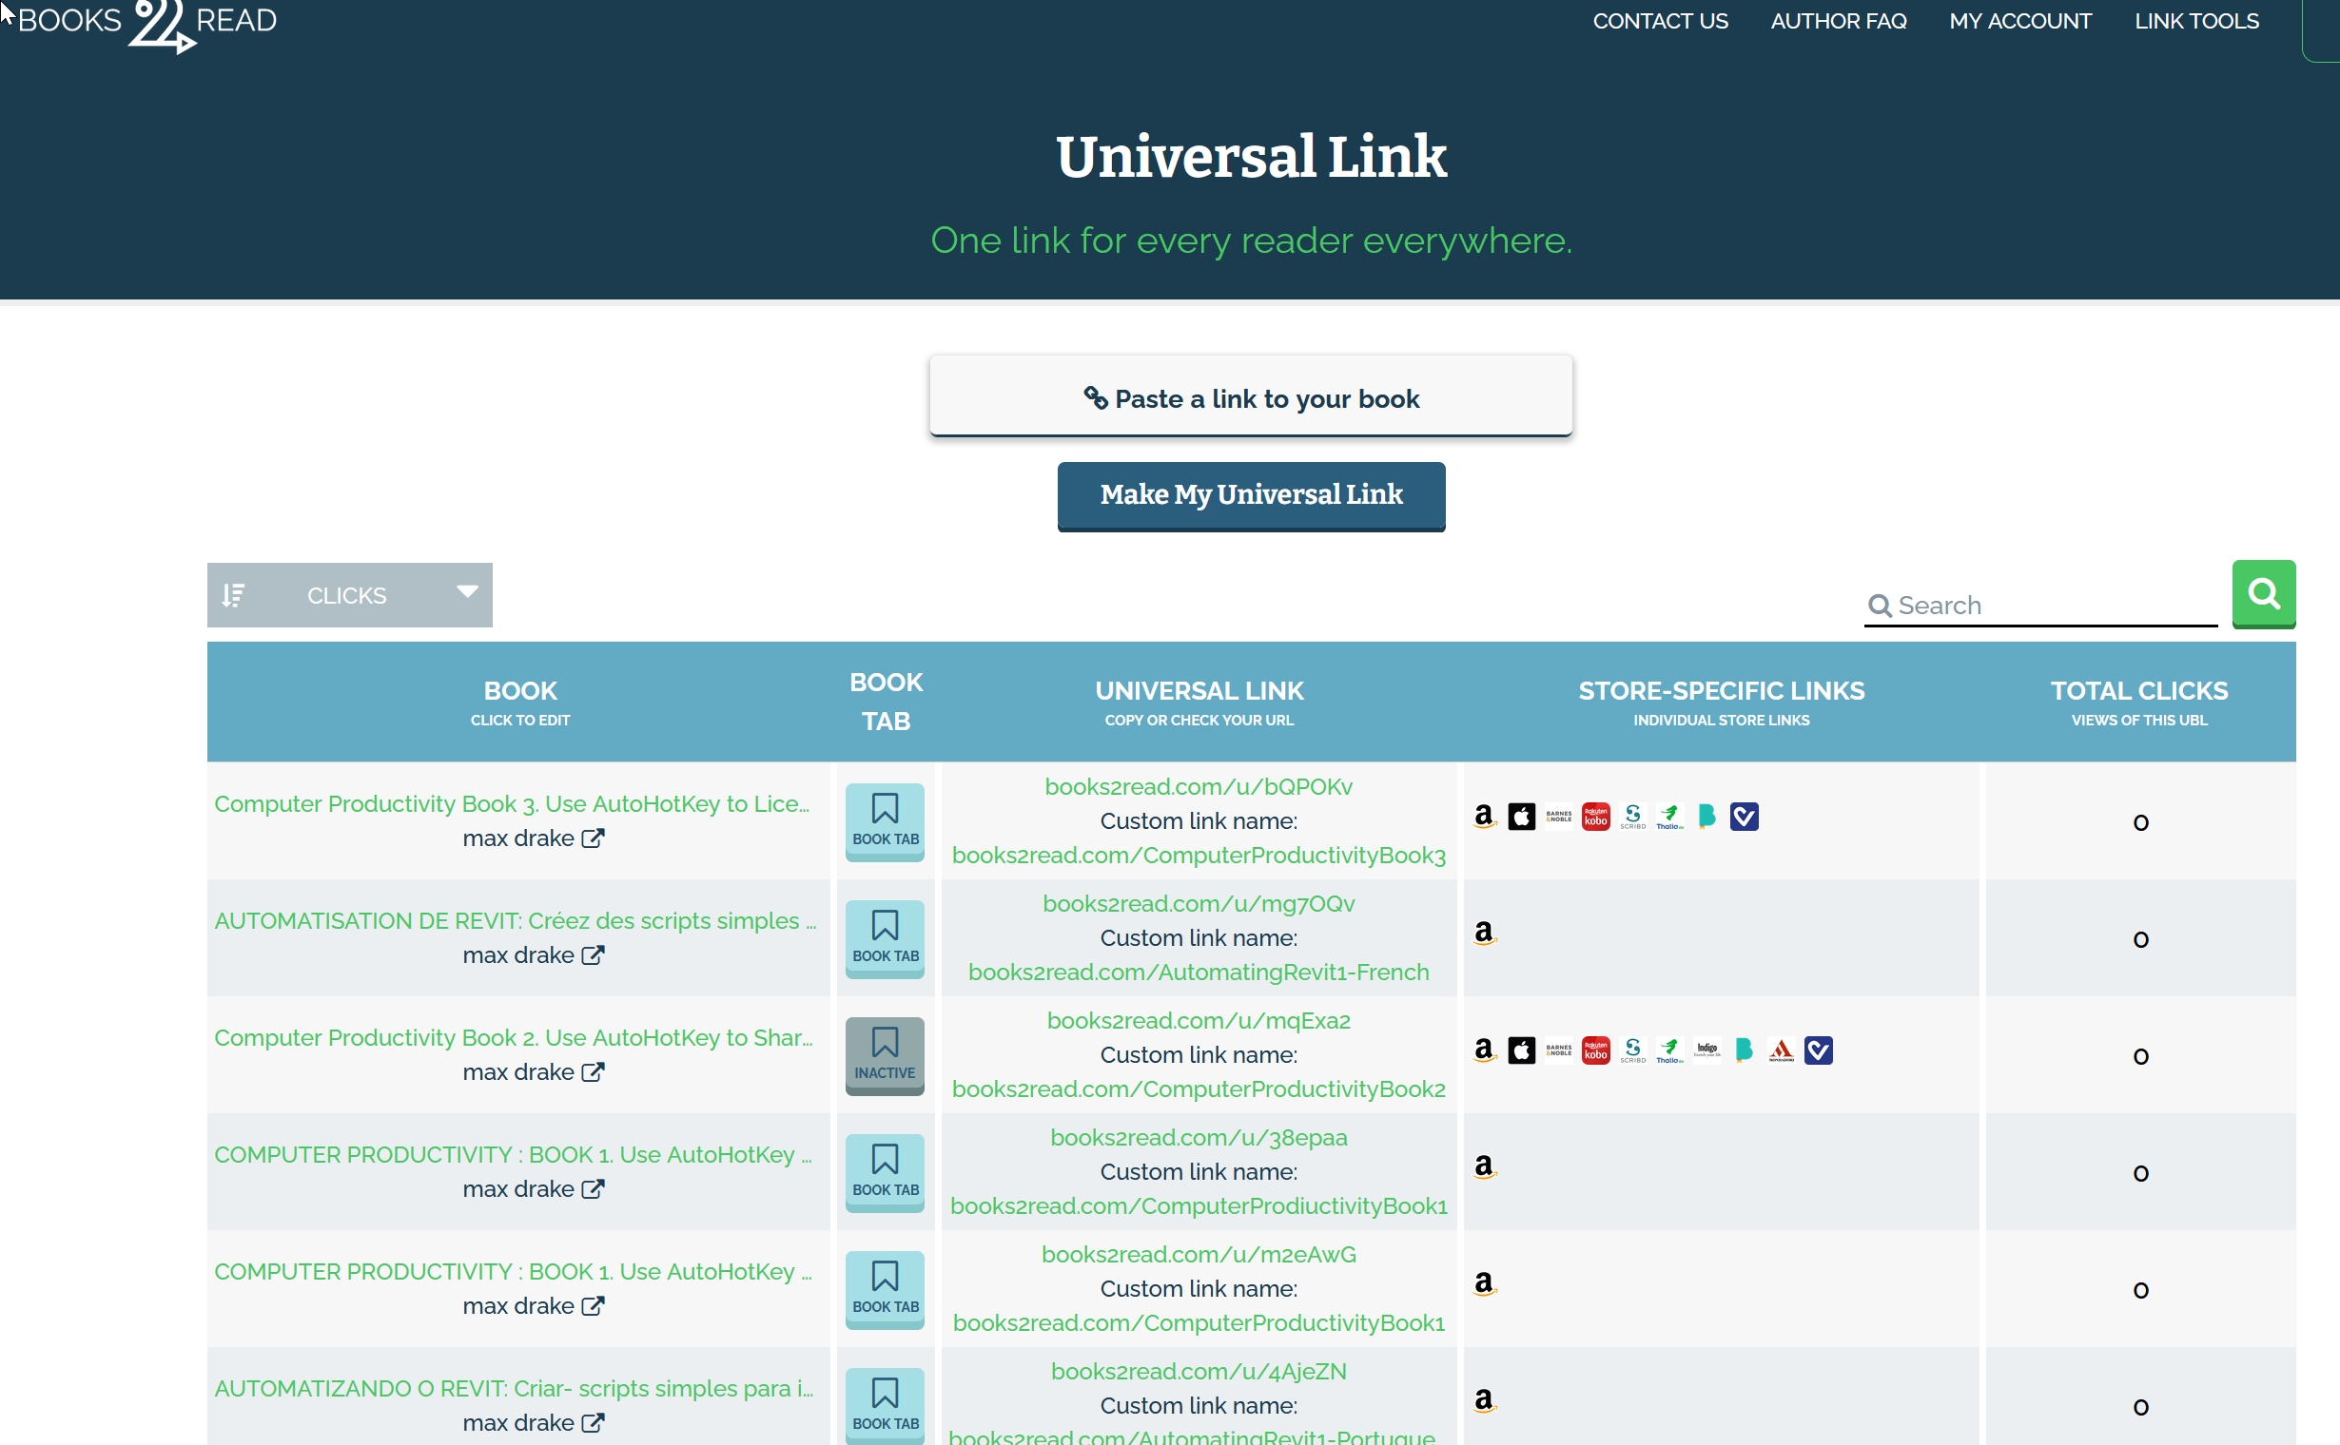Image resolution: width=2340 pixels, height=1445 pixels.
Task: Open the Mondadori store link for Book 2
Action: pos(1781,1050)
